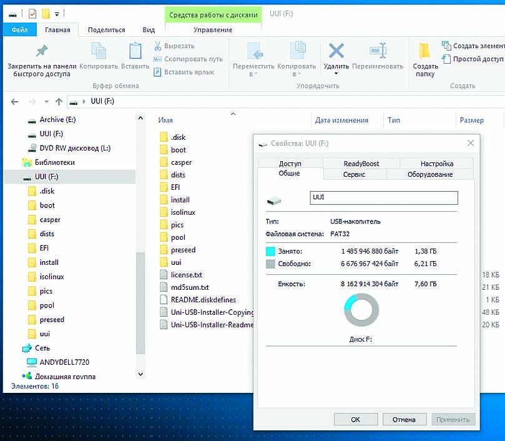Click the cyan used space swatch
This screenshot has height=441, width=505.
click(x=270, y=251)
